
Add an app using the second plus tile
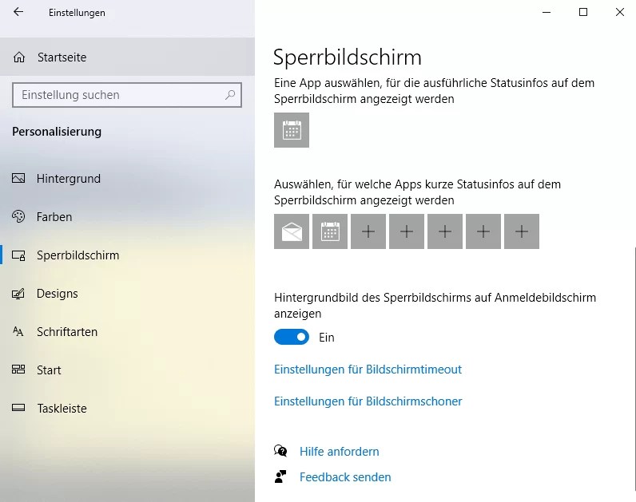coord(407,231)
